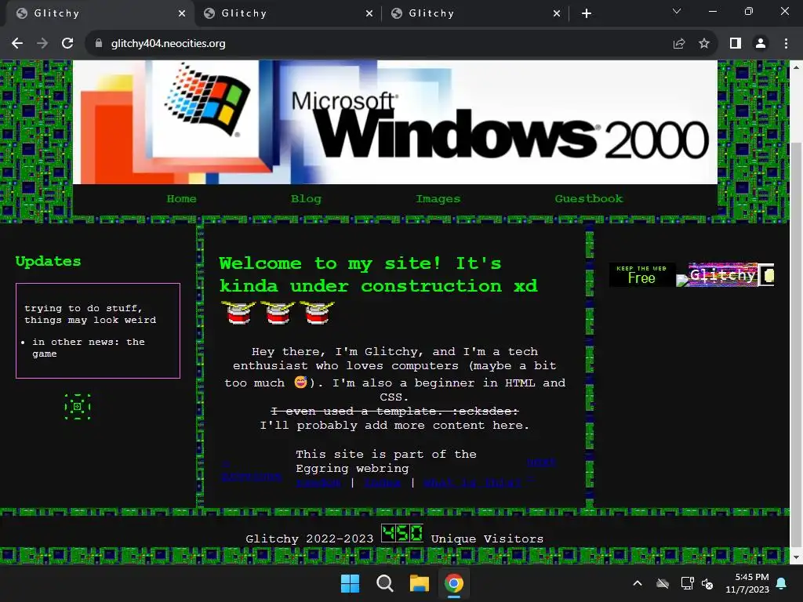Open a new browser tab
The image size is (803, 602).
pyautogui.click(x=587, y=13)
